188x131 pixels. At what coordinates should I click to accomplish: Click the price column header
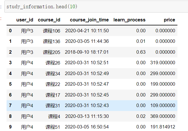click(x=169, y=20)
